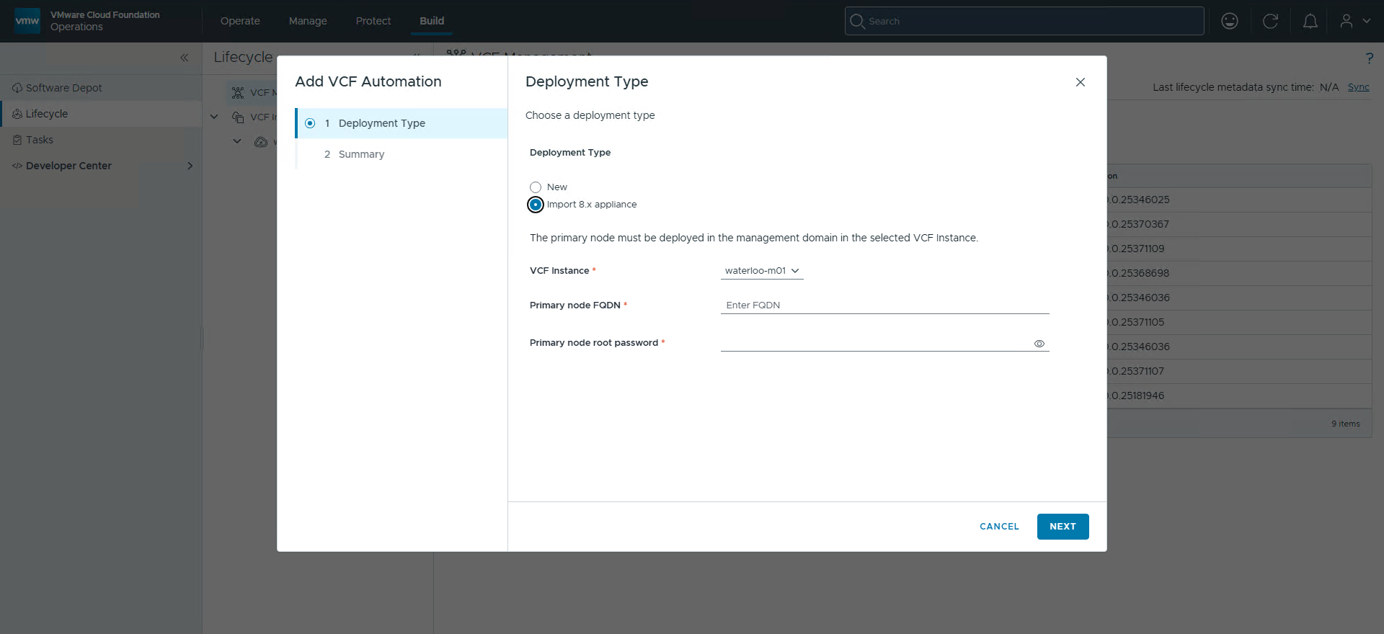Click version row ending 25371109
Viewport: 1384px width, 634px height.
pyautogui.click(x=1239, y=249)
